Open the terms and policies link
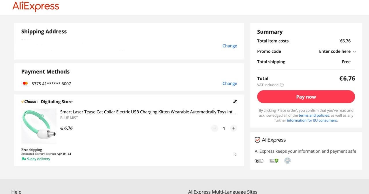The width and height of the screenshot is (369, 194). (314, 116)
